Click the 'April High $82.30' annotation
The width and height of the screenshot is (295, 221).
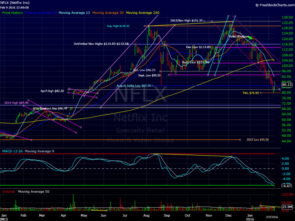52,91
